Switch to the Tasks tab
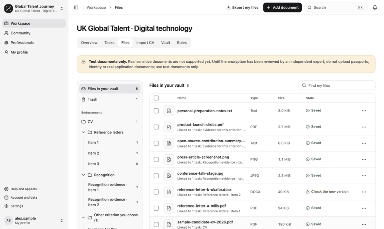 [109, 43]
